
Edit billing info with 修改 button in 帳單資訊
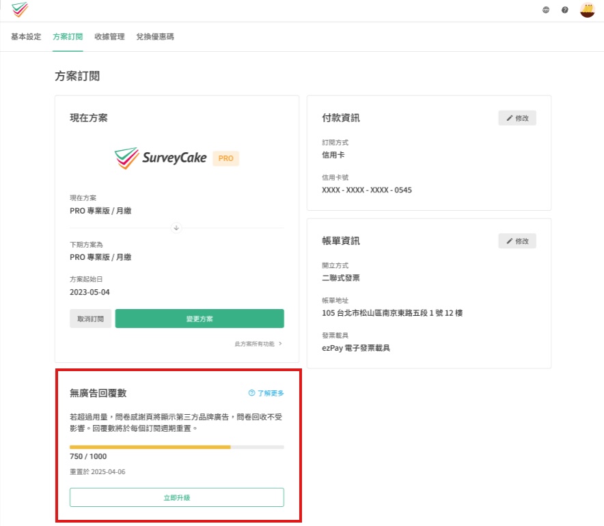click(517, 241)
